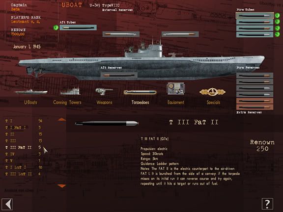The height and width of the screenshot is (212, 283).
Task: Toggle the green indicator of the fourth fore tube
Action: click(277, 34)
